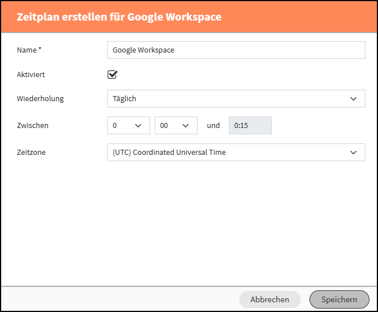
Task: Click the Zeitzone label text
Action: click(x=31, y=152)
